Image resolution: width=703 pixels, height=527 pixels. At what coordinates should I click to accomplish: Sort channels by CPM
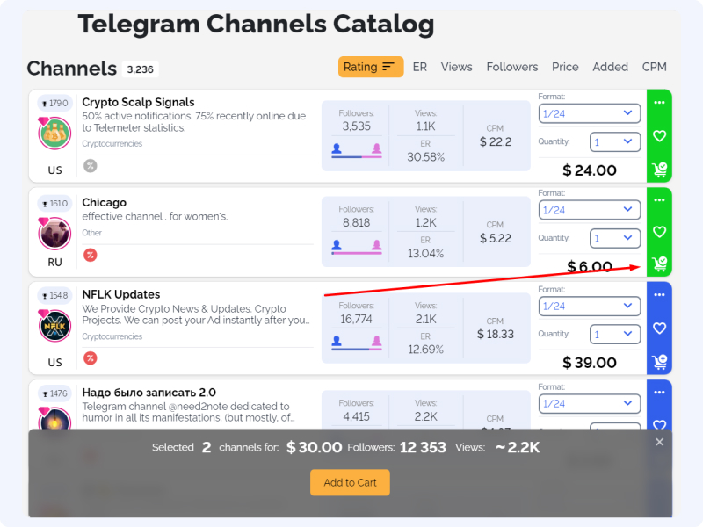tap(654, 67)
